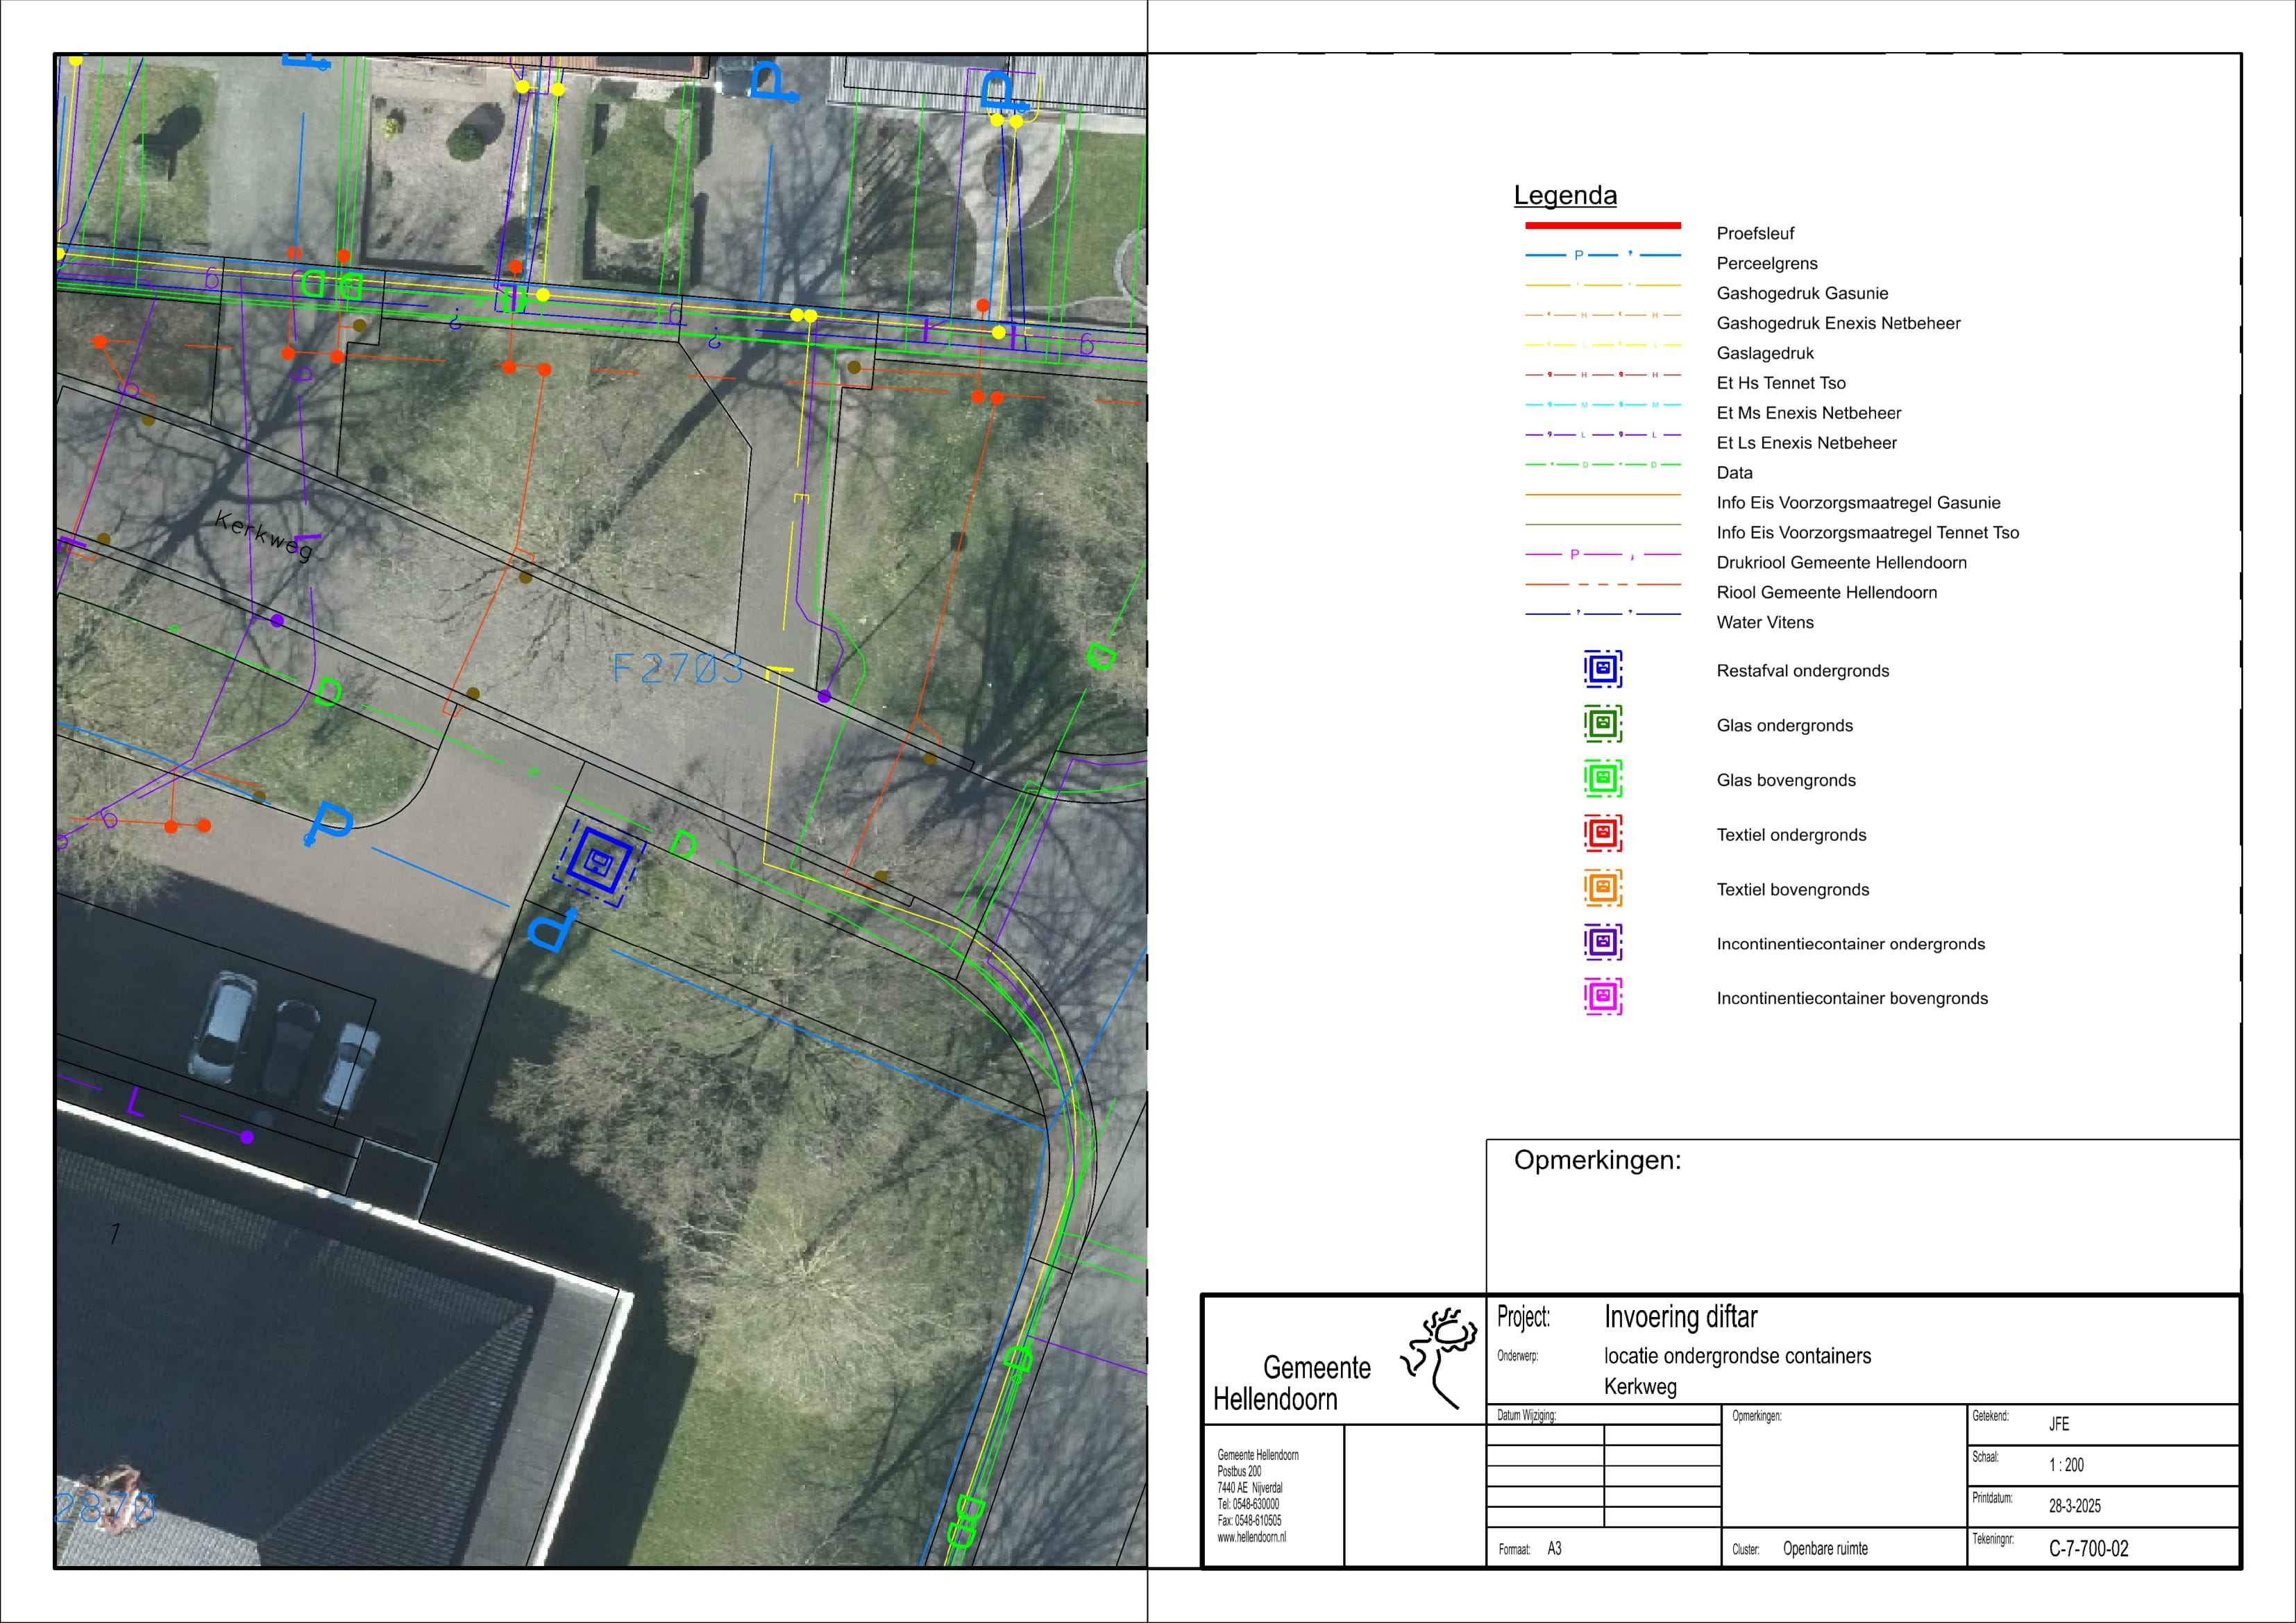The width and height of the screenshot is (2296, 1623).
Task: Click the blue Restafval ondergronds legend icon
Action: click(1602, 668)
